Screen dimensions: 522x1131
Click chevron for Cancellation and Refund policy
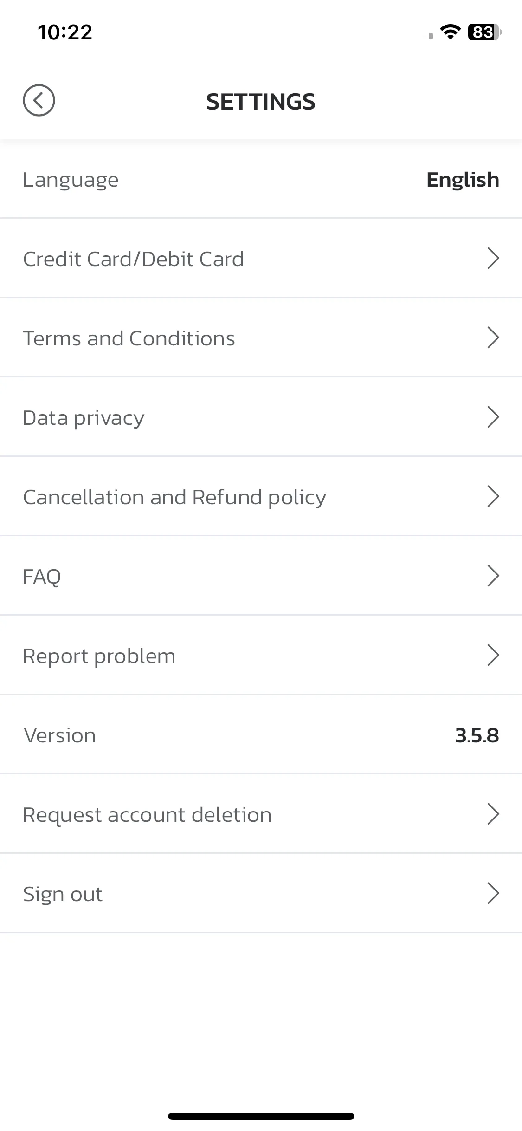493,496
